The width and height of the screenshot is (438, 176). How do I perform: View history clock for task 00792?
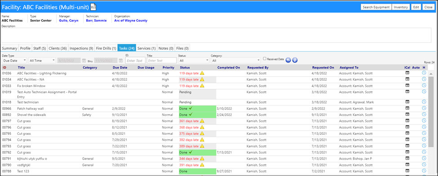click(x=424, y=152)
